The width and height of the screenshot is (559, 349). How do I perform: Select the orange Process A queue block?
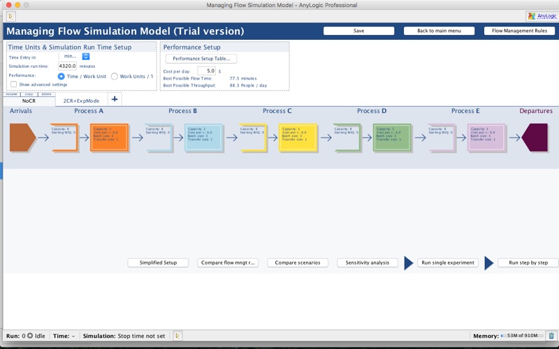click(64, 138)
